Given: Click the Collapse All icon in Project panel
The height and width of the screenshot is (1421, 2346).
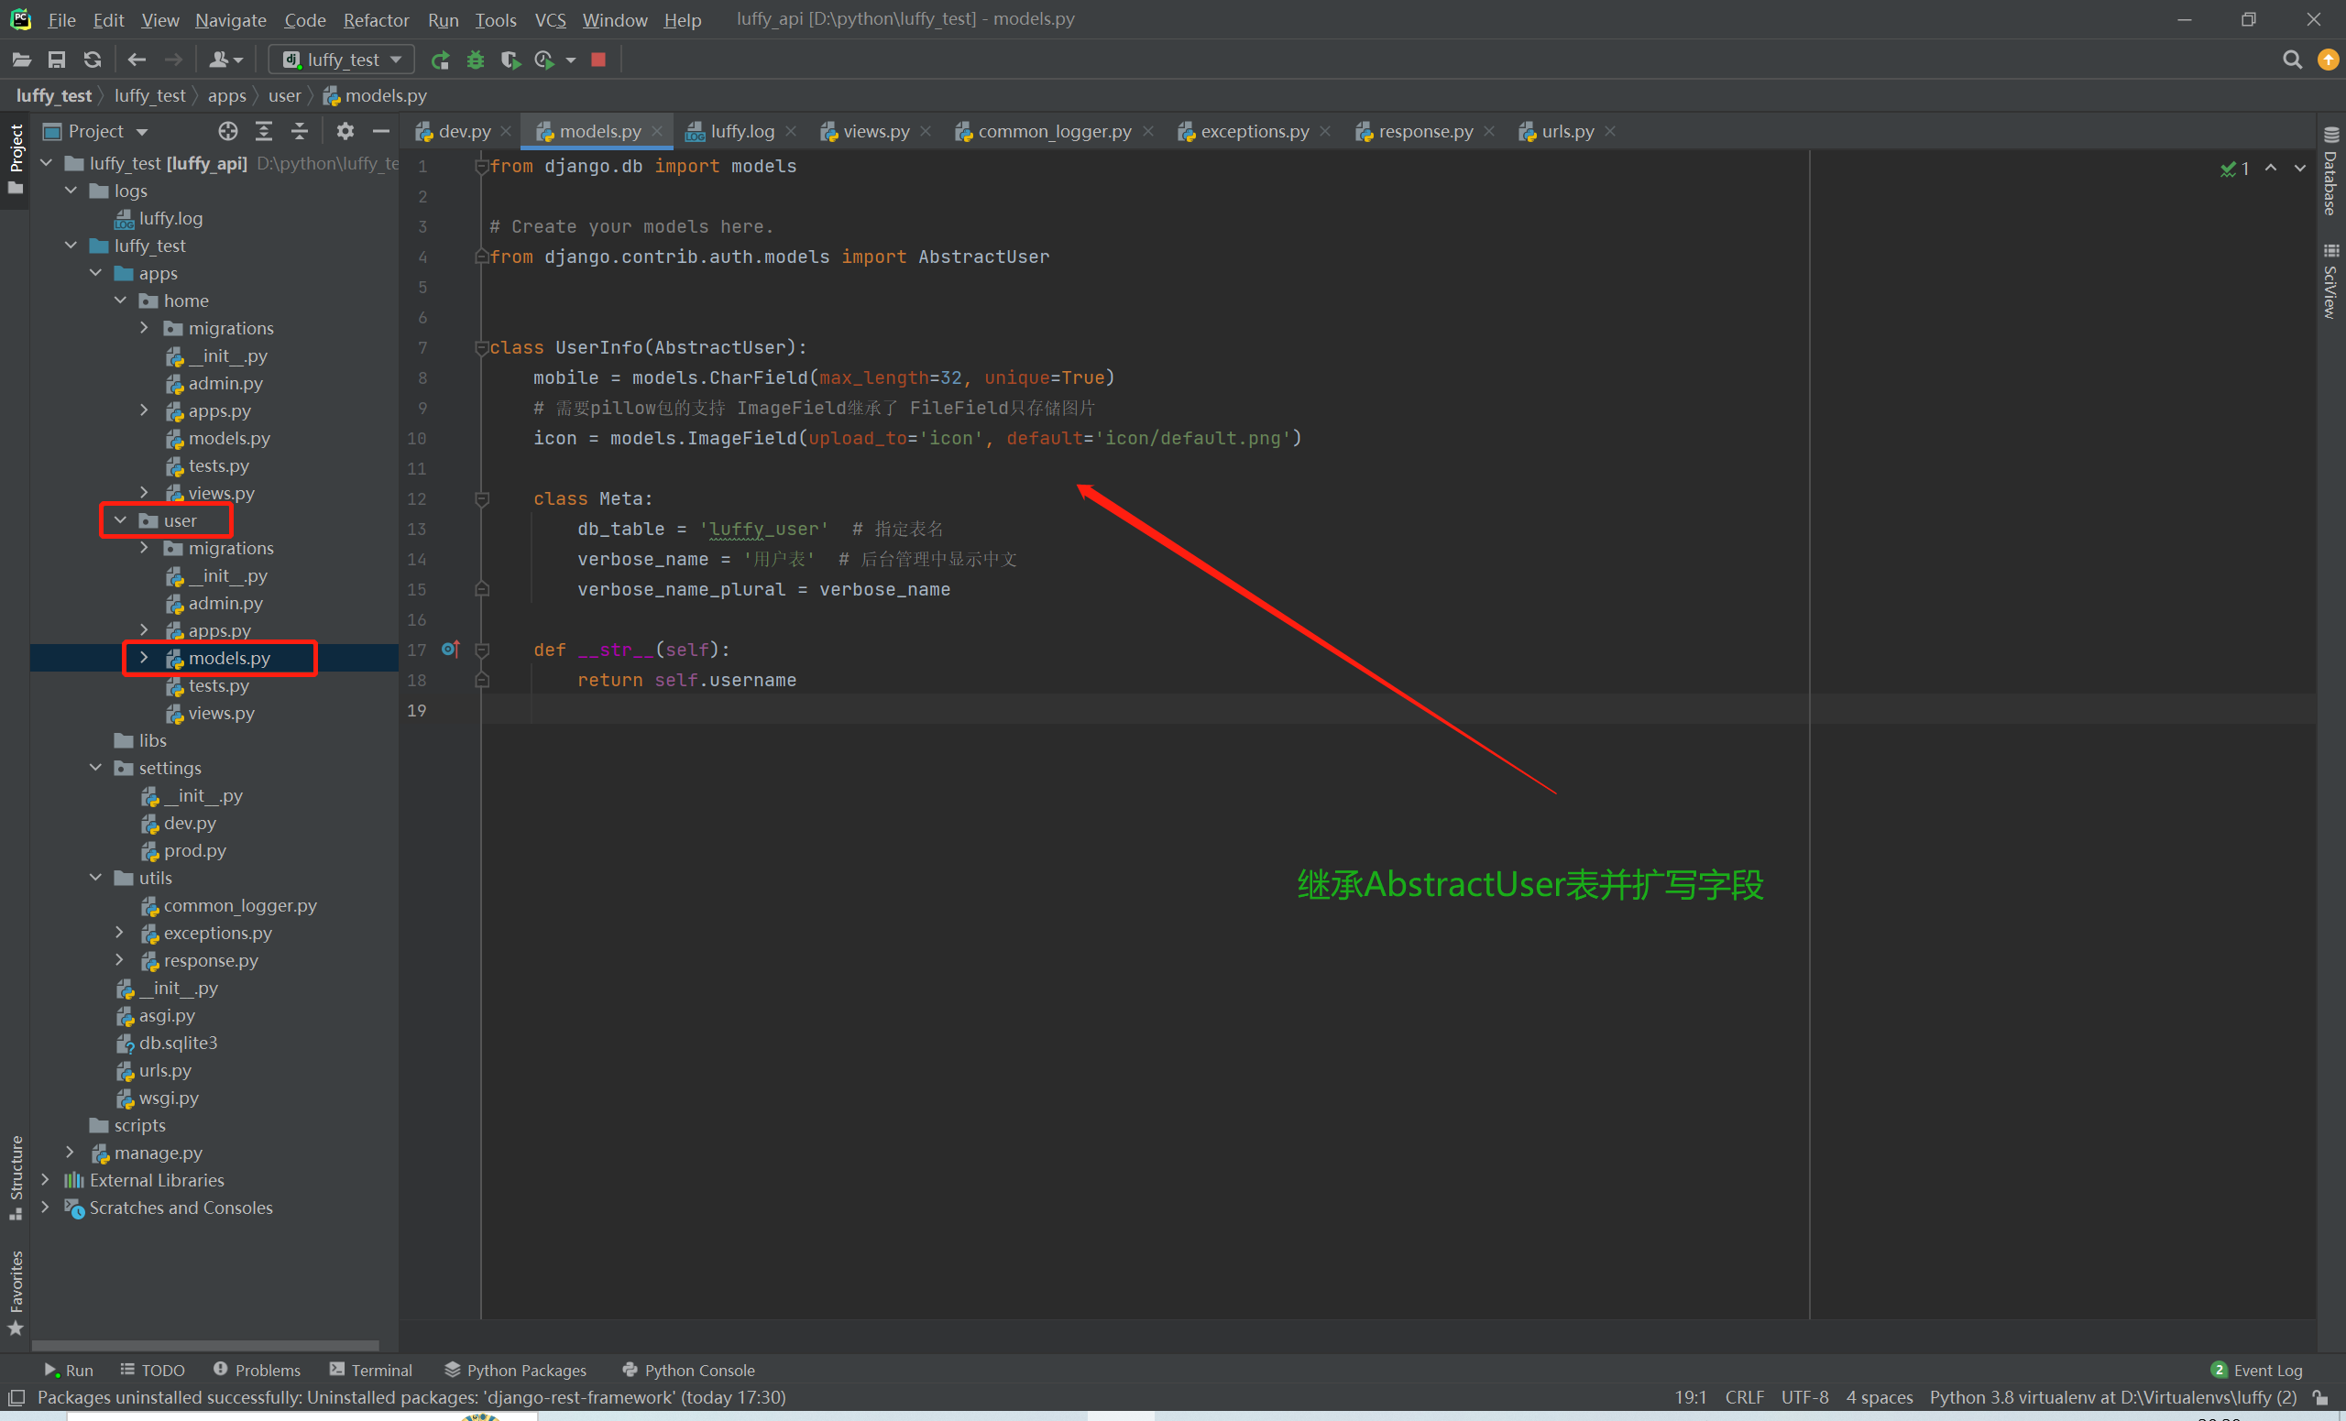Looking at the screenshot, I should coord(299,131).
